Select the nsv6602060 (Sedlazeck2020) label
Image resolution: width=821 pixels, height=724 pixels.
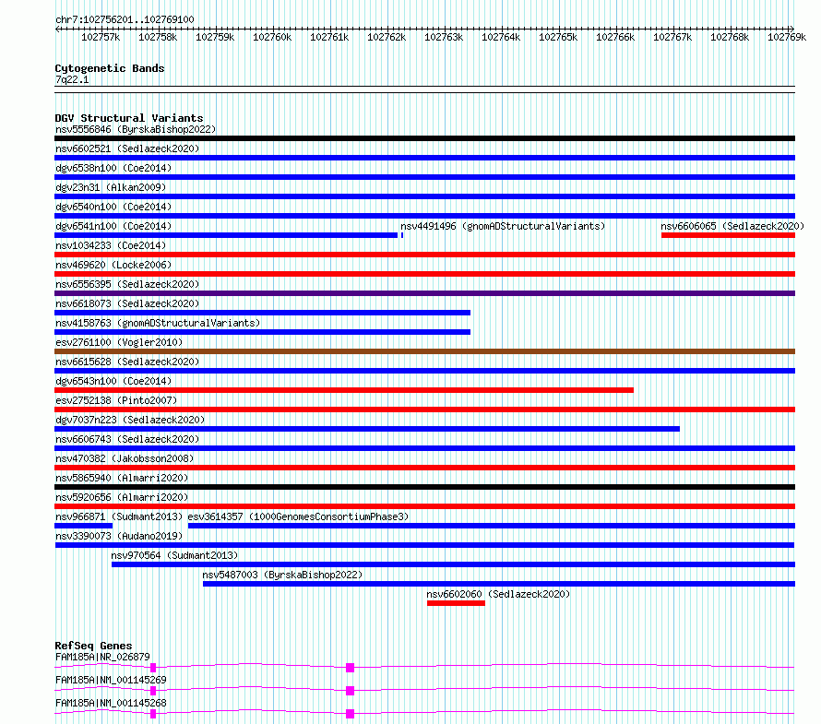498,594
